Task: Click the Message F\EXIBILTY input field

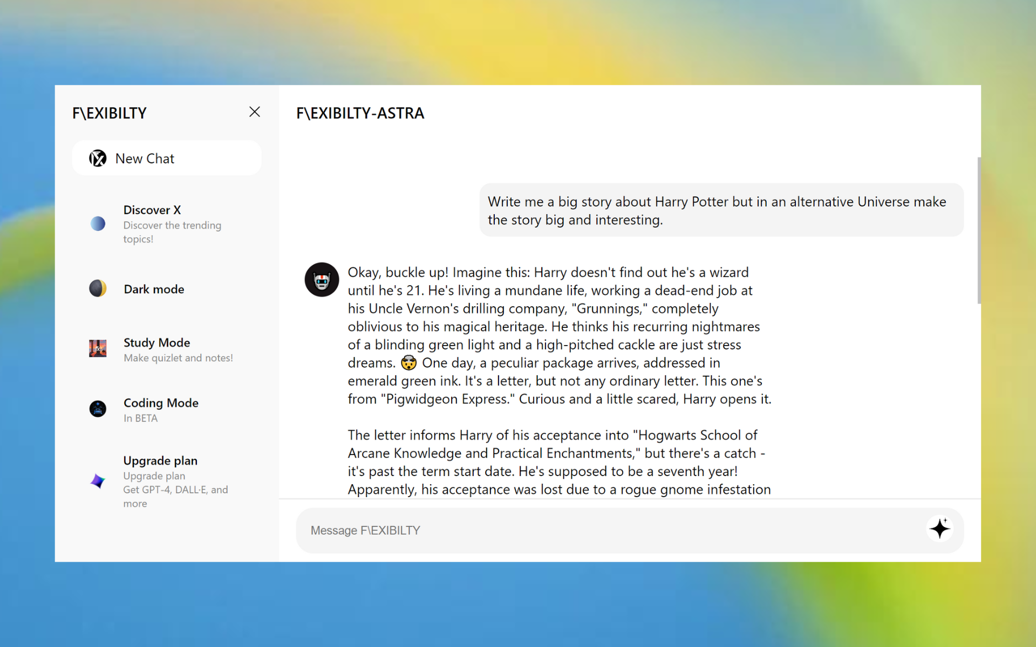Action: (x=610, y=531)
